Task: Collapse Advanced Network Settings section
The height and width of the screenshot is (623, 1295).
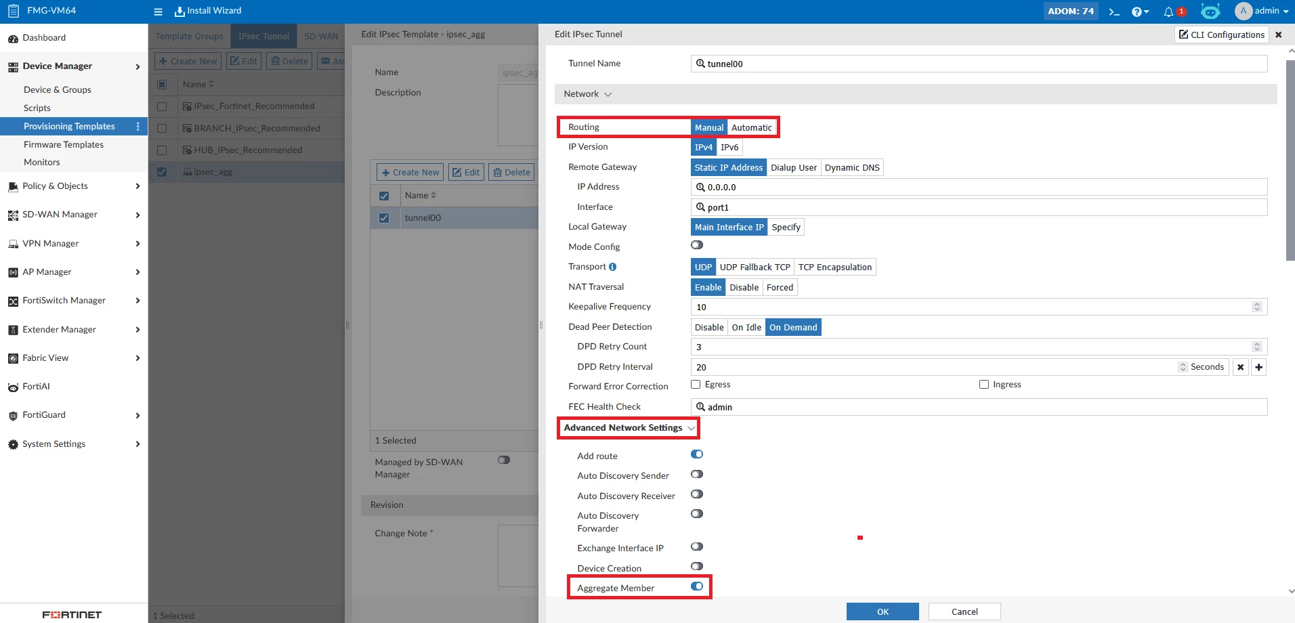Action: tap(629, 428)
